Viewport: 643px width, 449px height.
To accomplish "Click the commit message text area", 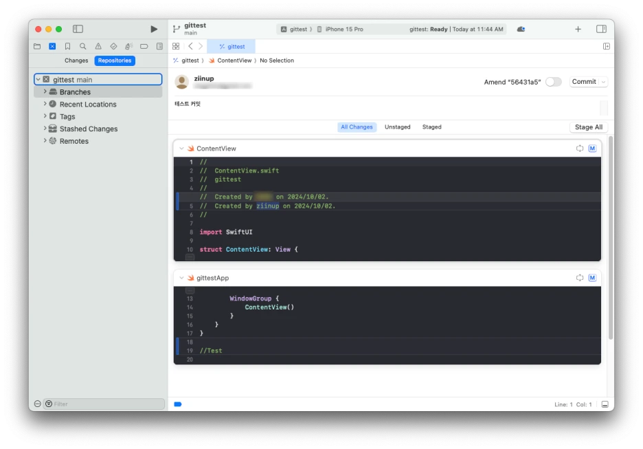I will (x=385, y=108).
